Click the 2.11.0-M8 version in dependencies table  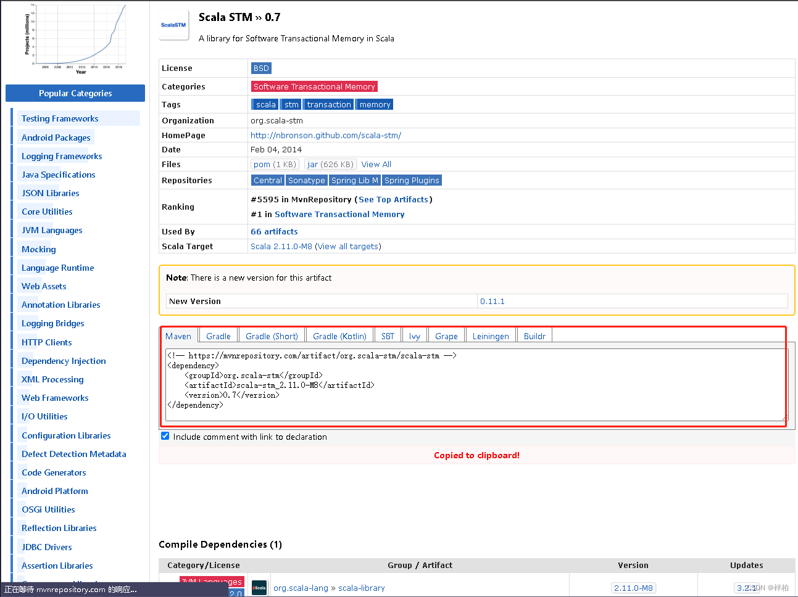click(x=633, y=588)
